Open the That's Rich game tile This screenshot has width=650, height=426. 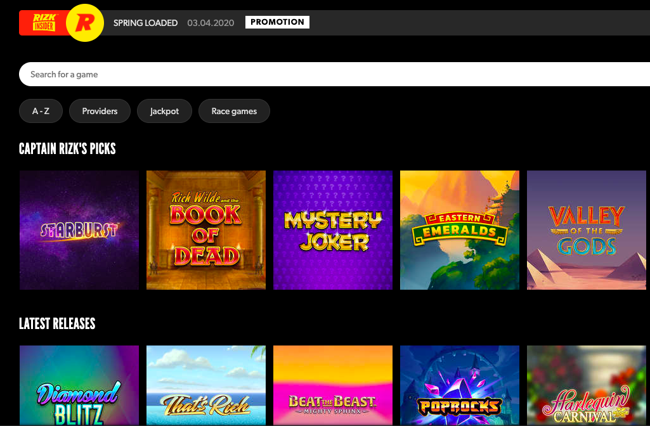(206, 385)
